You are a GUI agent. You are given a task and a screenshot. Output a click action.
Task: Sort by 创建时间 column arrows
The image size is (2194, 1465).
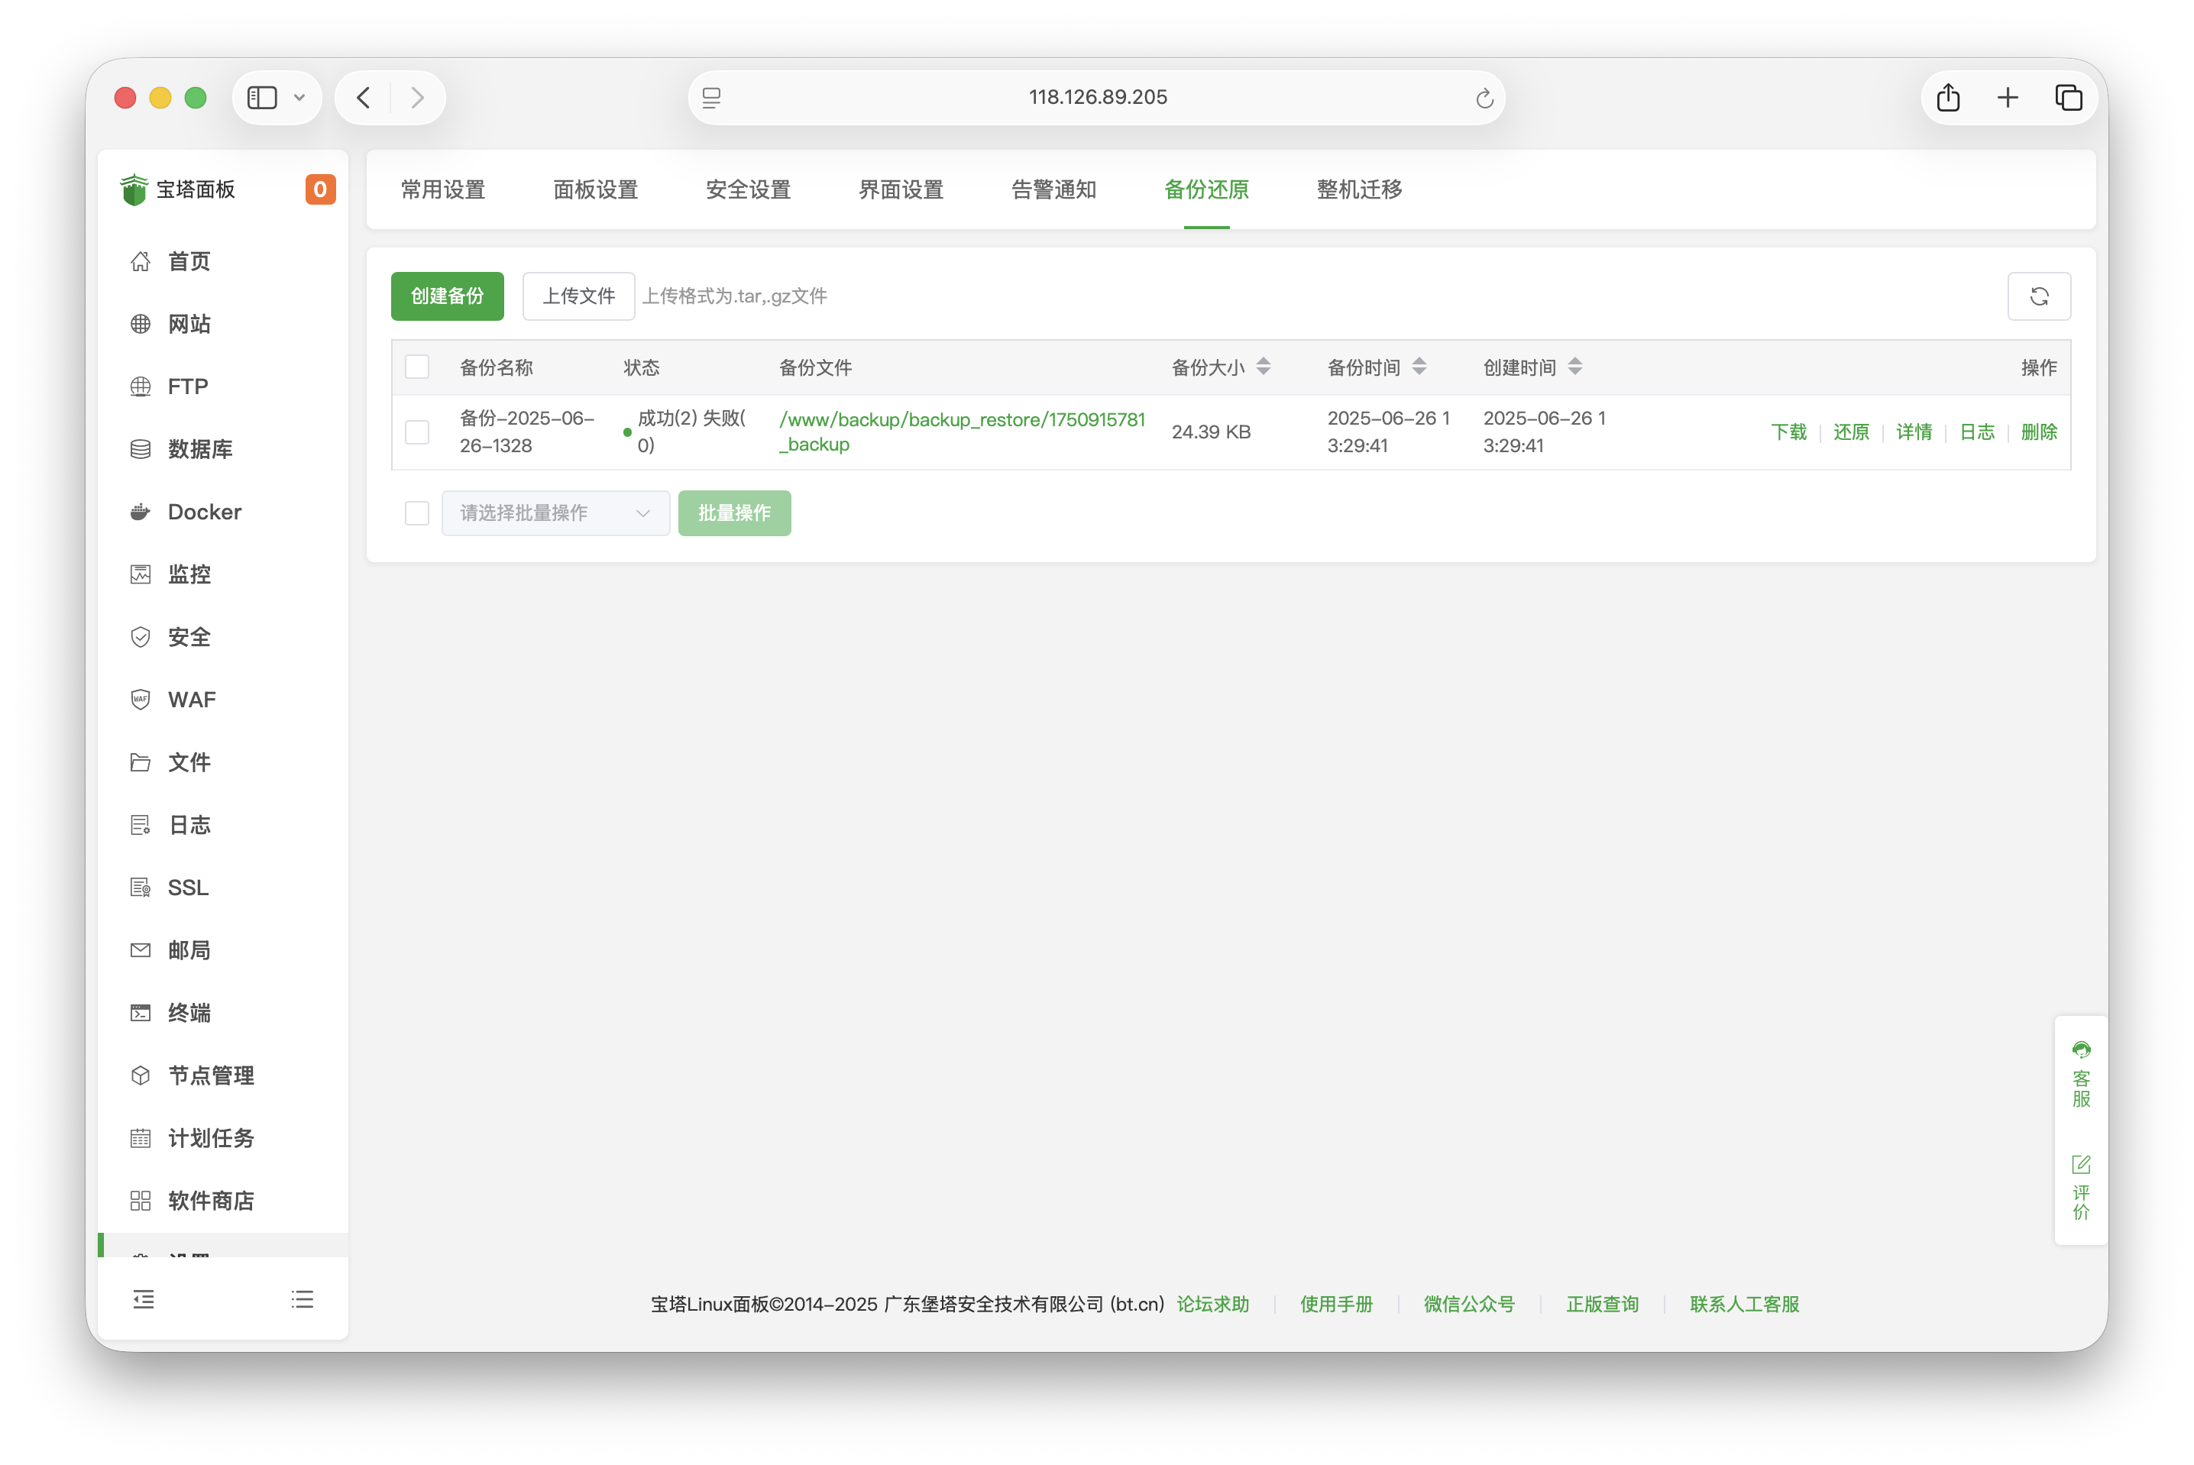click(x=1574, y=367)
